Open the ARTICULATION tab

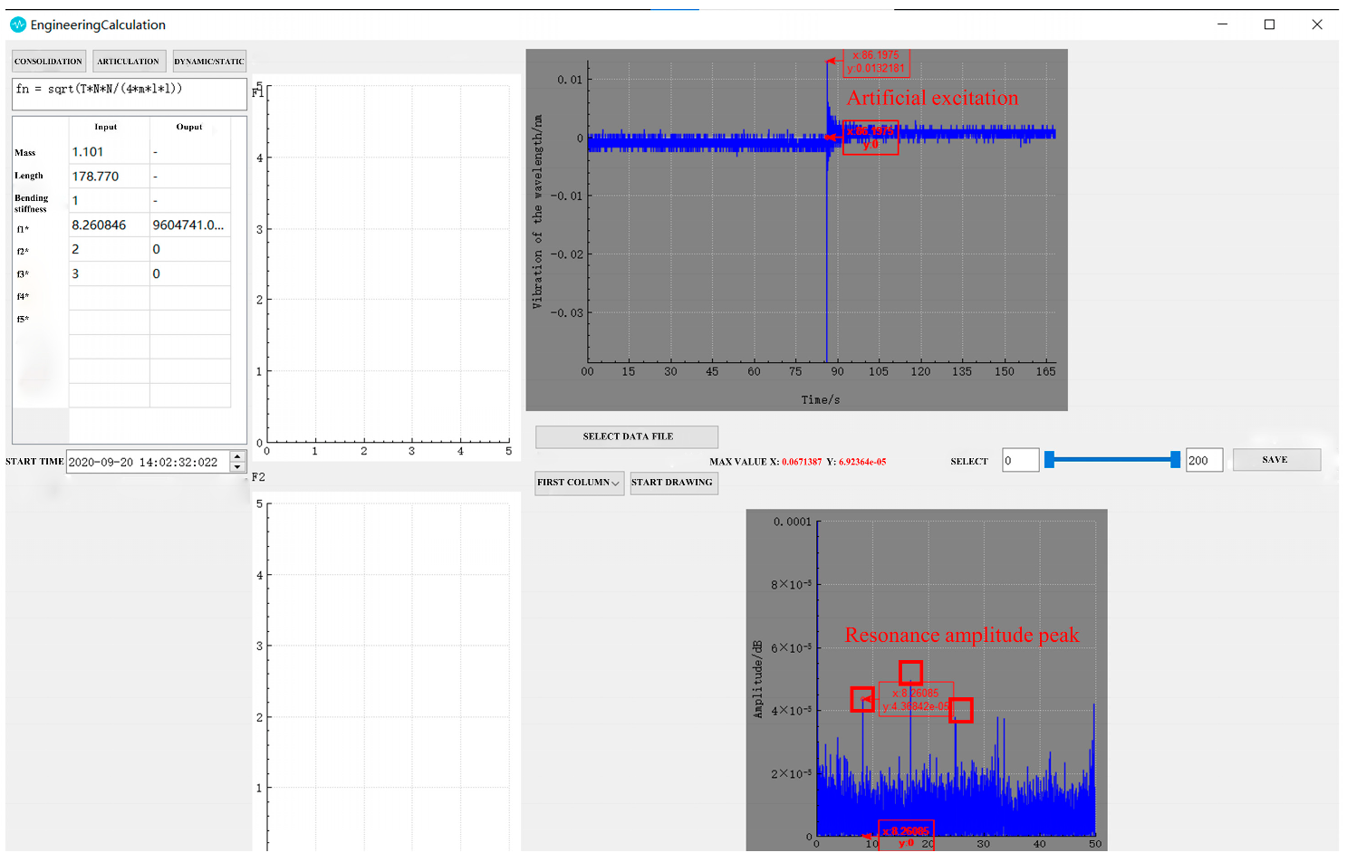tap(129, 62)
